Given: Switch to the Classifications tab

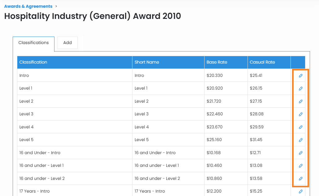Looking at the screenshot, I should 33,43.
